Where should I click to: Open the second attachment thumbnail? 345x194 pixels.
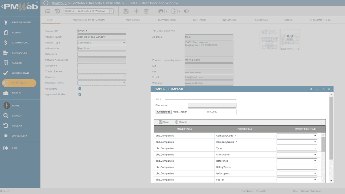coord(290,40)
